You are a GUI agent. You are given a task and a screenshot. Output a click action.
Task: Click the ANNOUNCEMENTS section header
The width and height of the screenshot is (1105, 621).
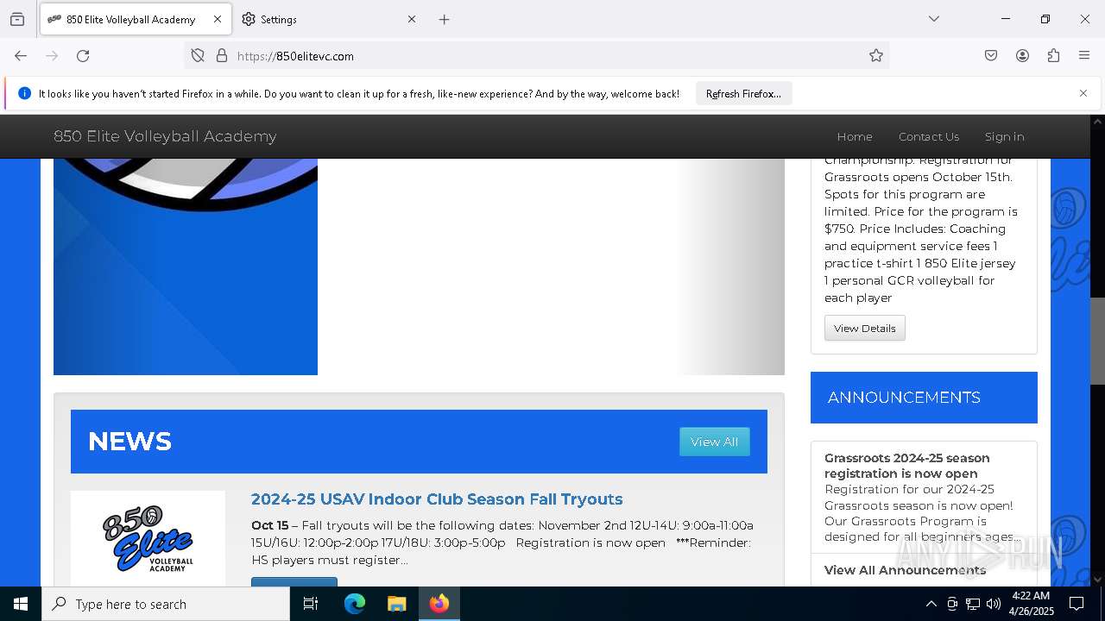924,398
